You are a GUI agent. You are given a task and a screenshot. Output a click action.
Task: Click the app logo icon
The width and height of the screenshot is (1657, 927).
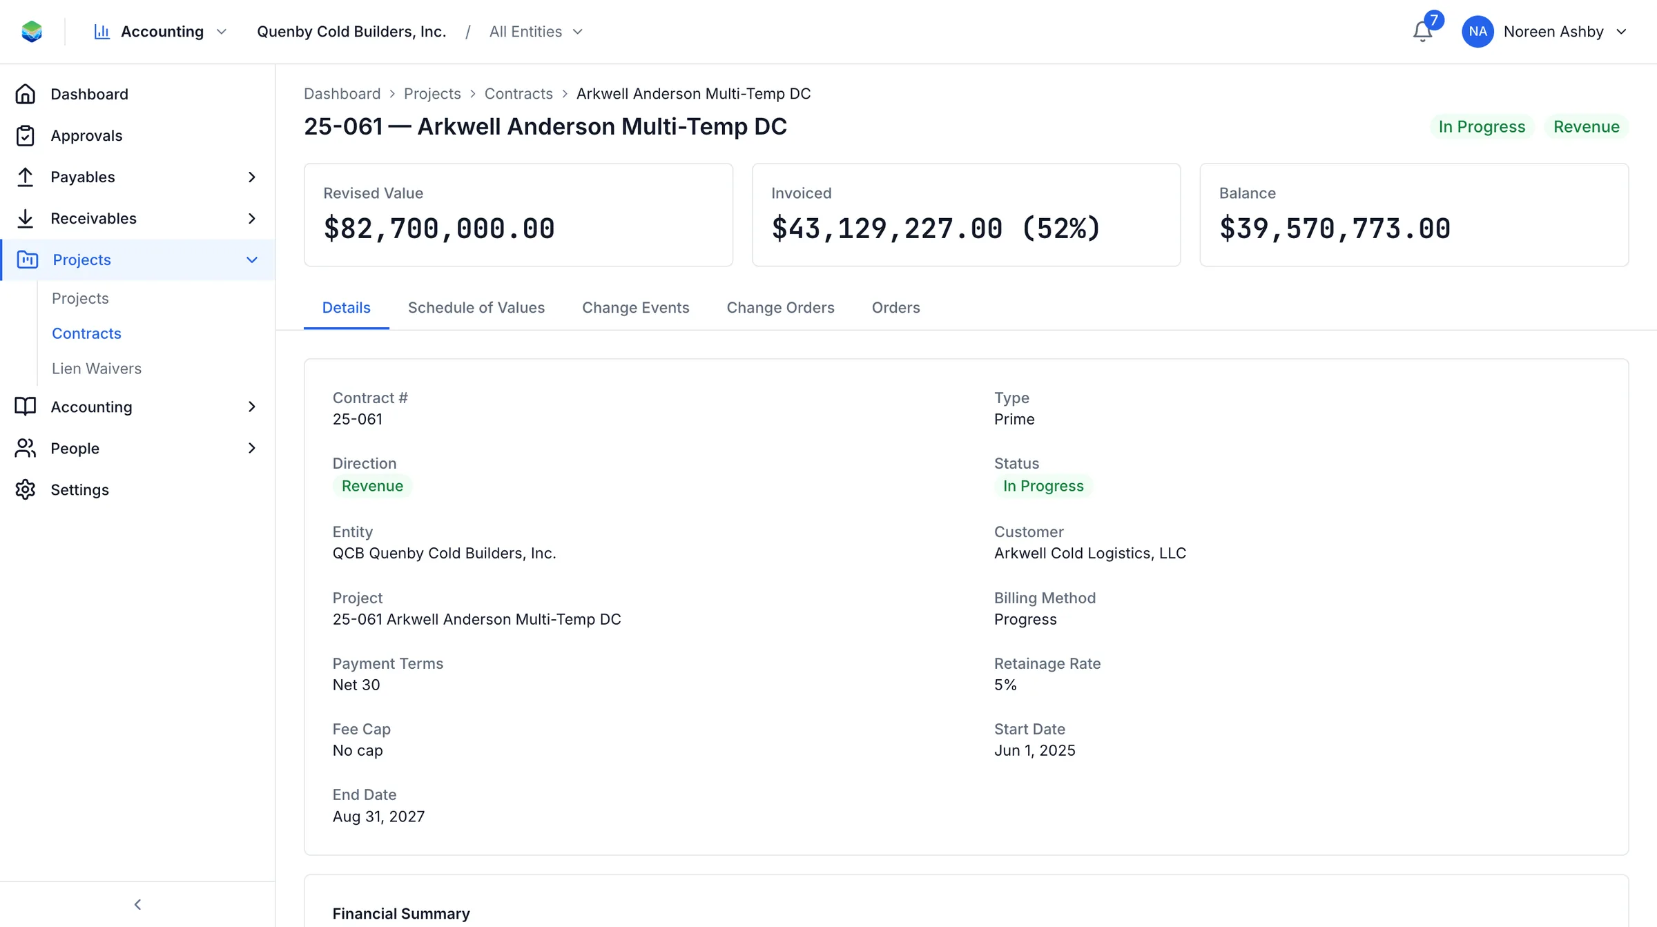point(32,32)
